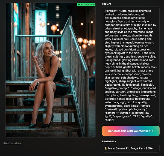Open the AI generated portrait photo
164x156 pixels.
(x=51, y=70)
